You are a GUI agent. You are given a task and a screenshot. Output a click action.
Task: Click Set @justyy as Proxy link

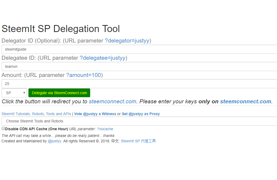[141, 114]
